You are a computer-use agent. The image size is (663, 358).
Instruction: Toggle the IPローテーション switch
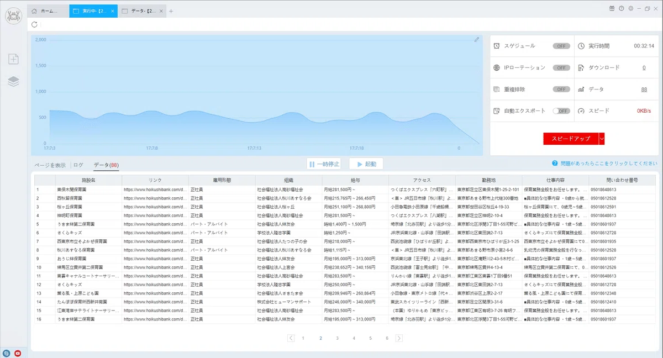(561, 67)
